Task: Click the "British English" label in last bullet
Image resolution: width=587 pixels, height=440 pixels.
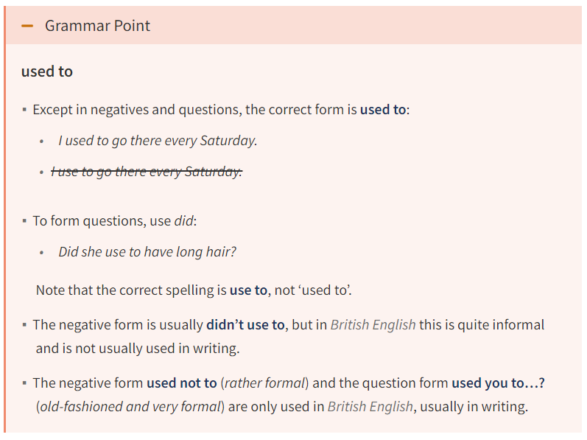Action: click(370, 407)
